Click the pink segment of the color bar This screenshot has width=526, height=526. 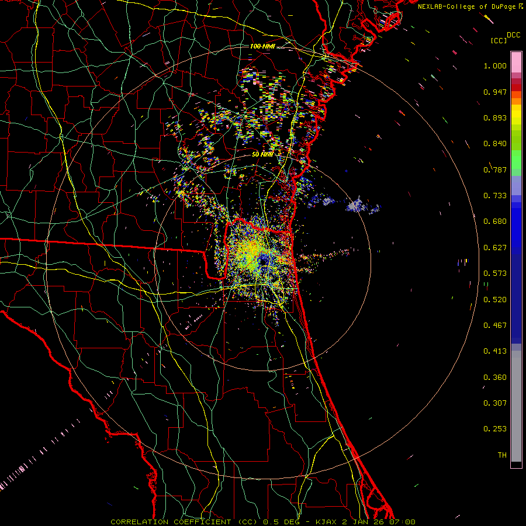pos(516,63)
